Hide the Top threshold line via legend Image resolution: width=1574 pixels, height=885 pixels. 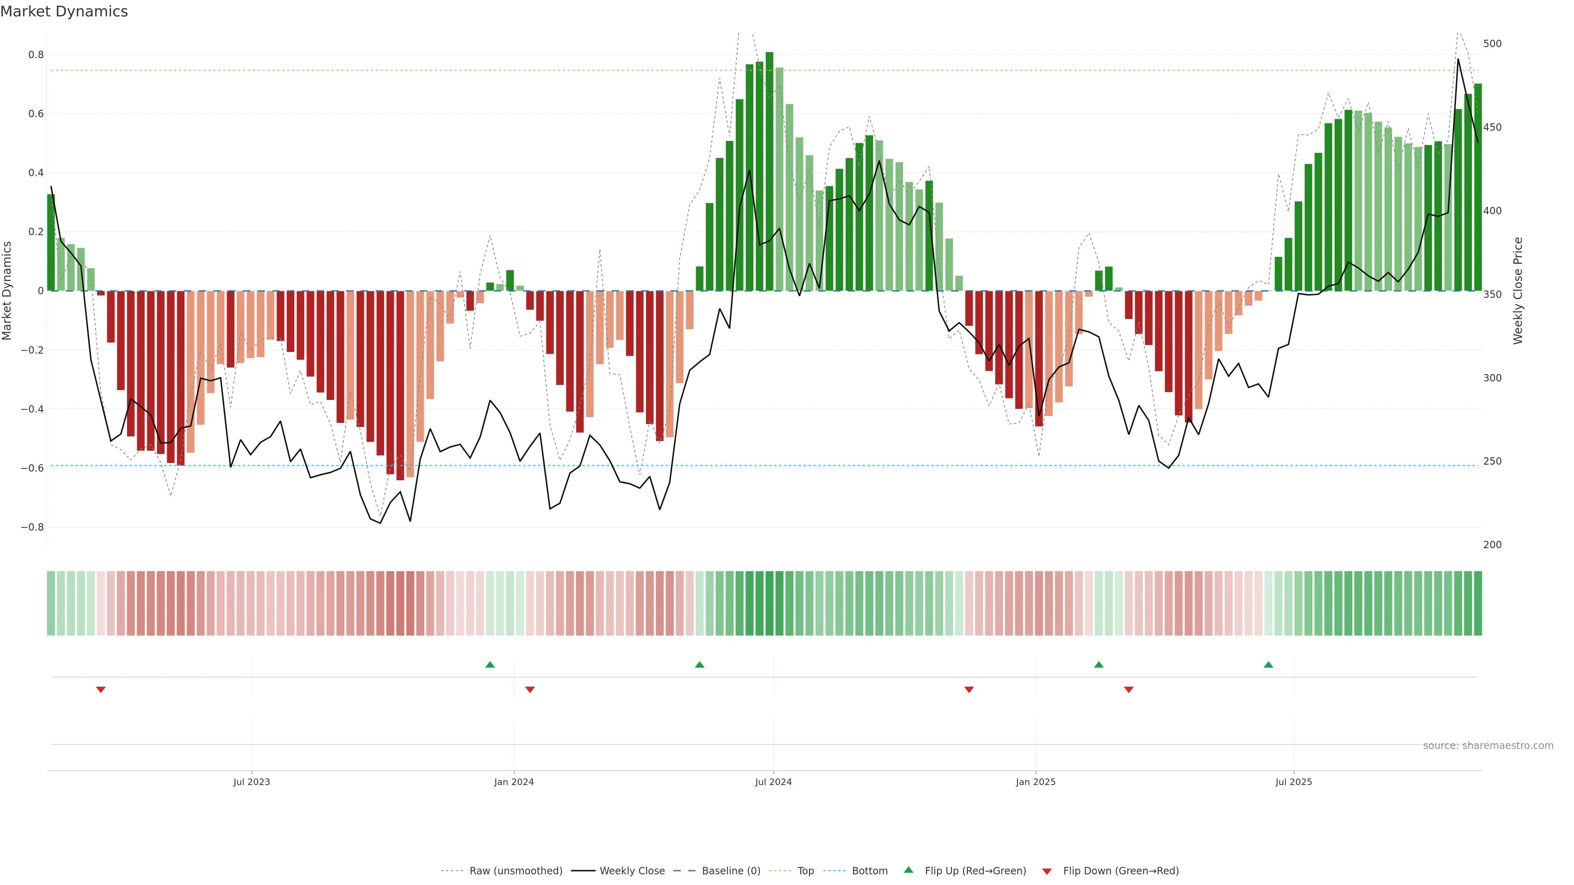tap(805, 870)
